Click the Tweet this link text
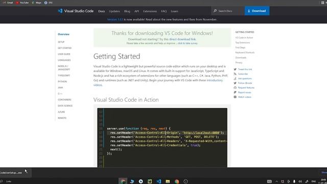327x184 pixels. [x=245, y=70]
